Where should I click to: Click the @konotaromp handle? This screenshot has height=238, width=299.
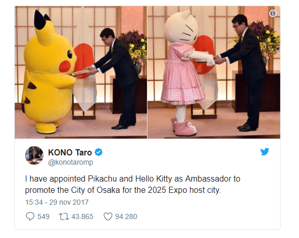[71, 162]
